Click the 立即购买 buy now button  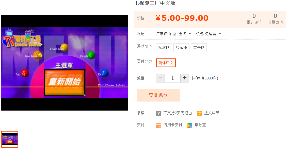click(x=158, y=95)
